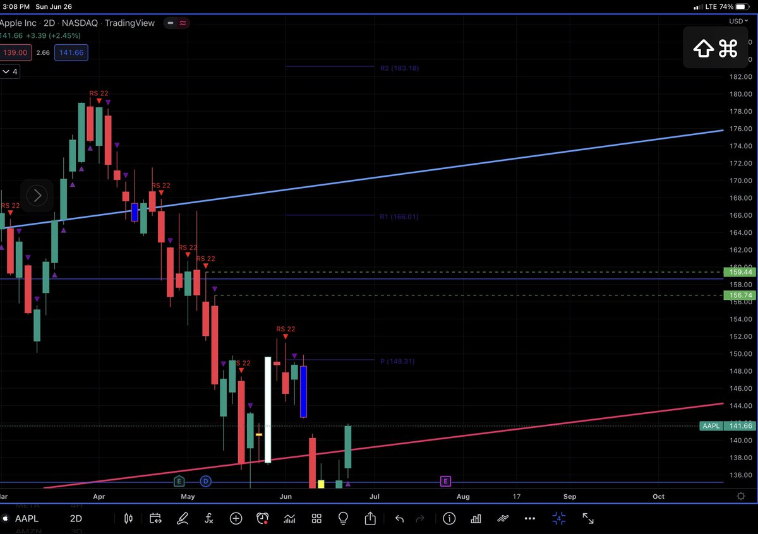
Task: Click the 180.00 price scale label
Action: [739, 94]
